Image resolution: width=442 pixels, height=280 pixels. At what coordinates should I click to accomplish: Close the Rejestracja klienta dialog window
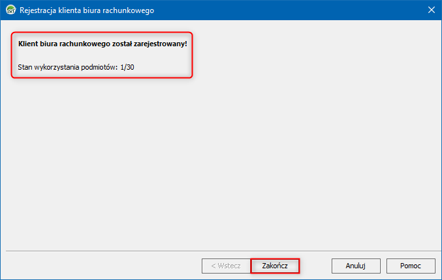pyautogui.click(x=432, y=10)
